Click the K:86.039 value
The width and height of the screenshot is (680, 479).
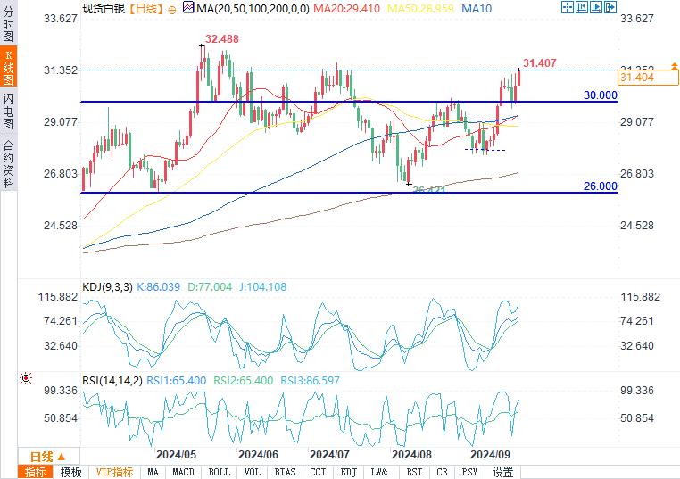pos(158,287)
